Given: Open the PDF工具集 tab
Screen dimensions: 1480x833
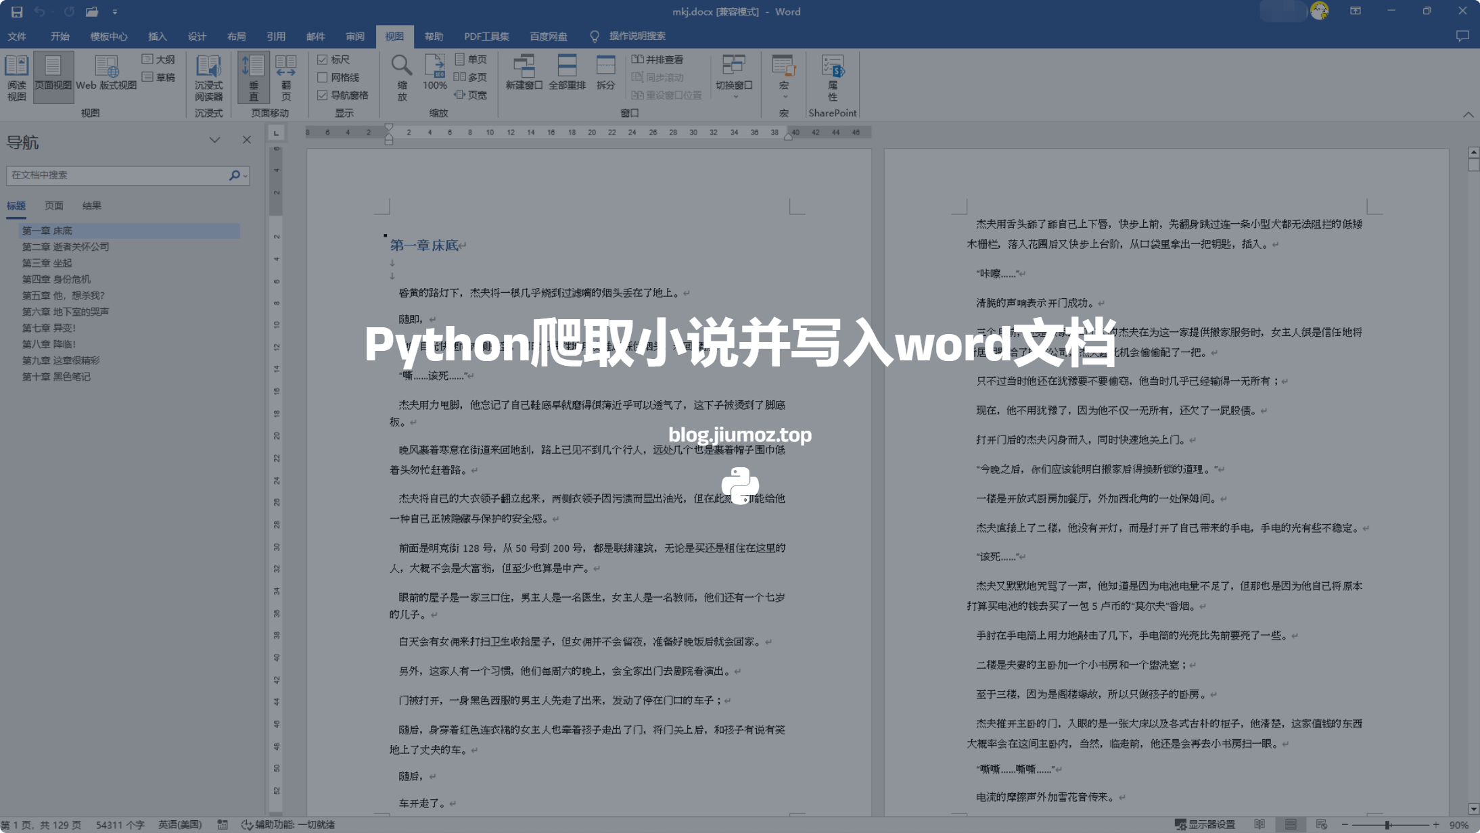Looking at the screenshot, I should point(486,37).
